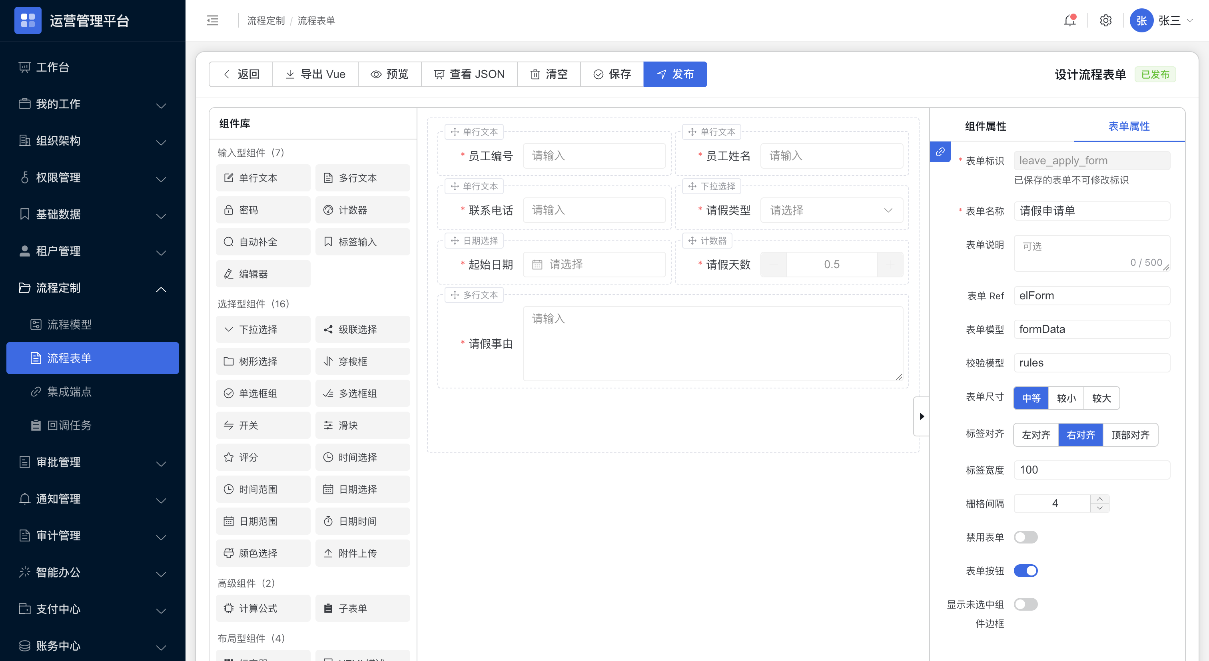Select the 滑块 component

[362, 425]
